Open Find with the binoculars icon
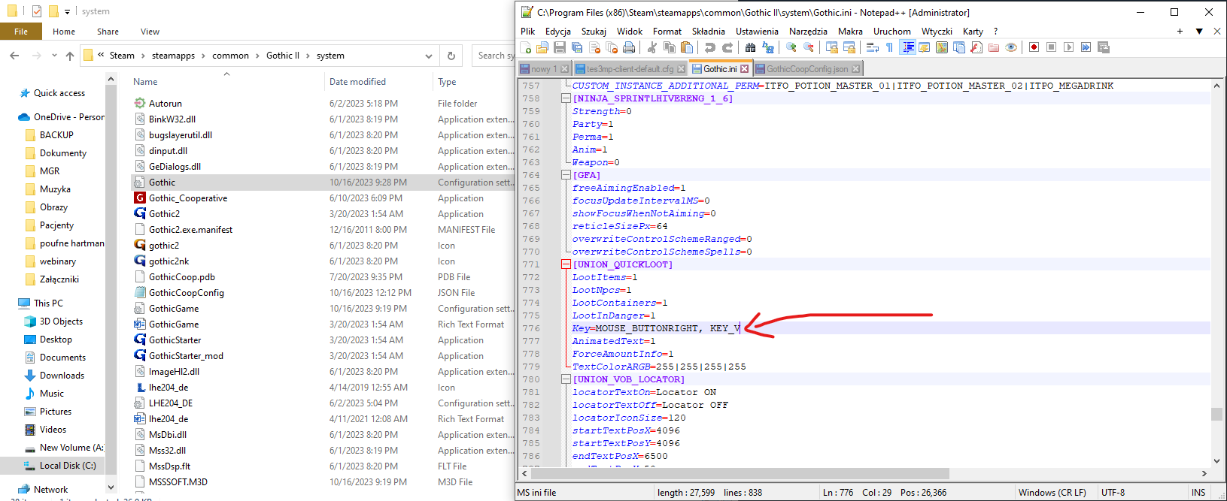 point(750,47)
